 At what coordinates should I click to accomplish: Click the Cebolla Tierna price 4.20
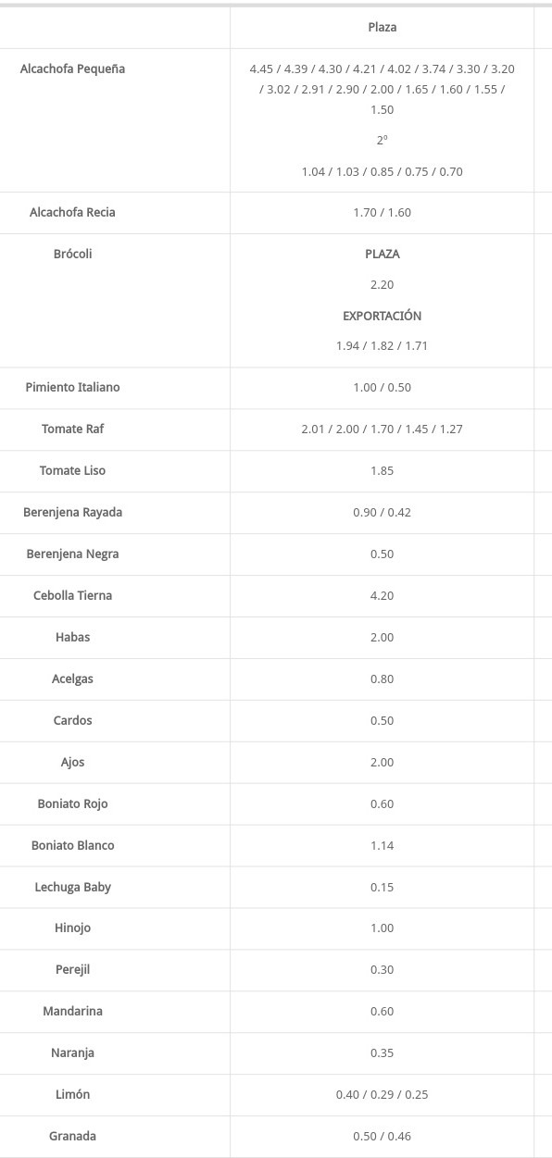click(x=382, y=596)
